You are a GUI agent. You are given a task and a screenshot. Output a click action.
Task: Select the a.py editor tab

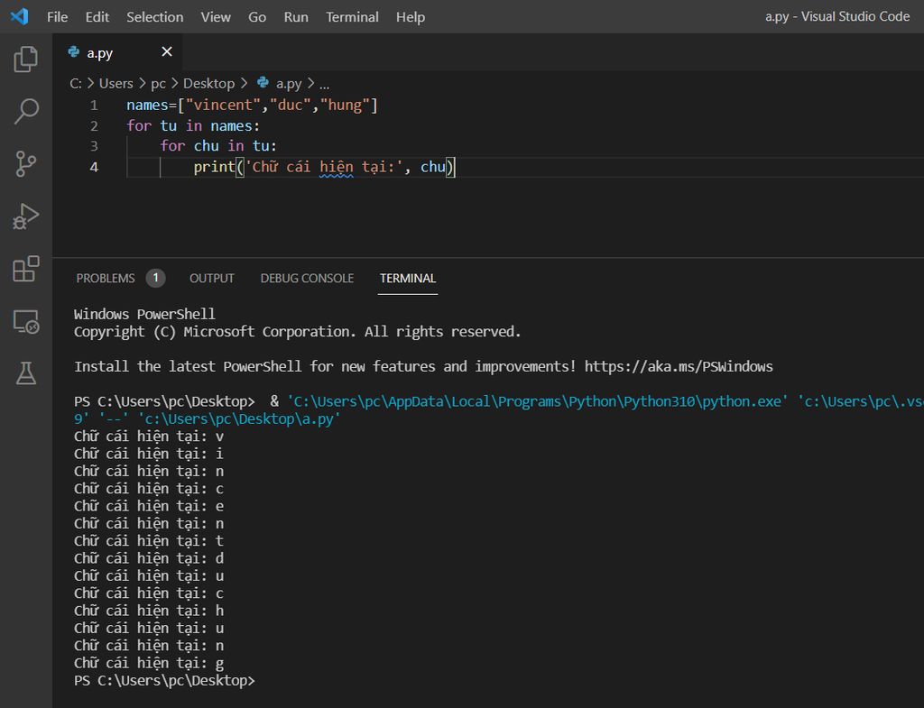coord(99,53)
